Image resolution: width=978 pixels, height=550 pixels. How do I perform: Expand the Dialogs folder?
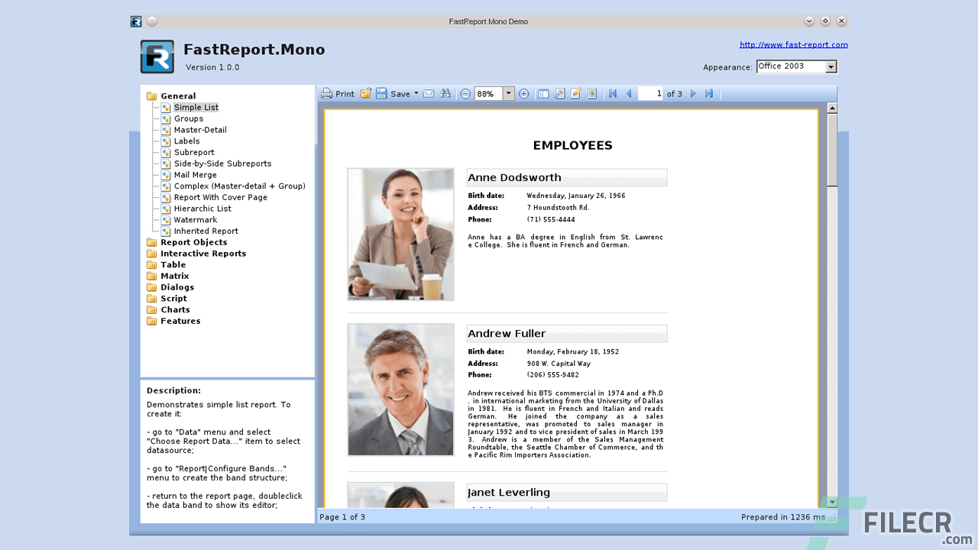170,287
